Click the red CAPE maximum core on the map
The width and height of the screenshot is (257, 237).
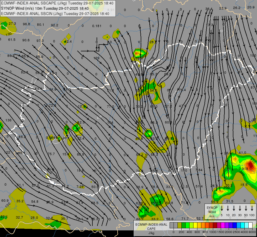point(251,165)
